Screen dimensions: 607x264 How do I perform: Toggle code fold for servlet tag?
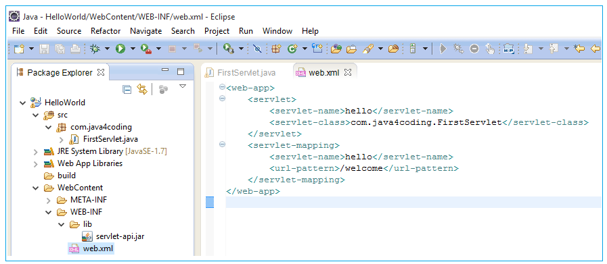[222, 98]
